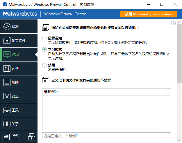Add exception with the plus button
The width and height of the screenshot is (182, 143).
pos(168,136)
